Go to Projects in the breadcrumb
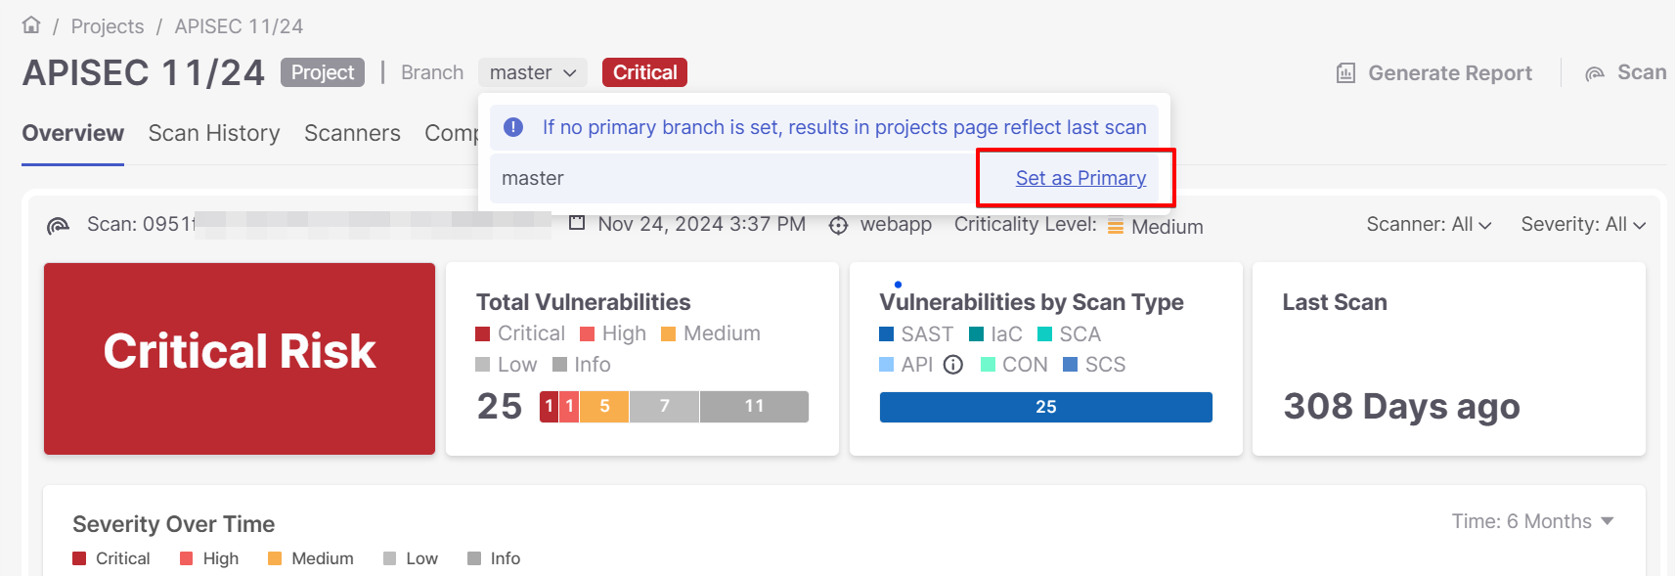The width and height of the screenshot is (1675, 576). (108, 26)
